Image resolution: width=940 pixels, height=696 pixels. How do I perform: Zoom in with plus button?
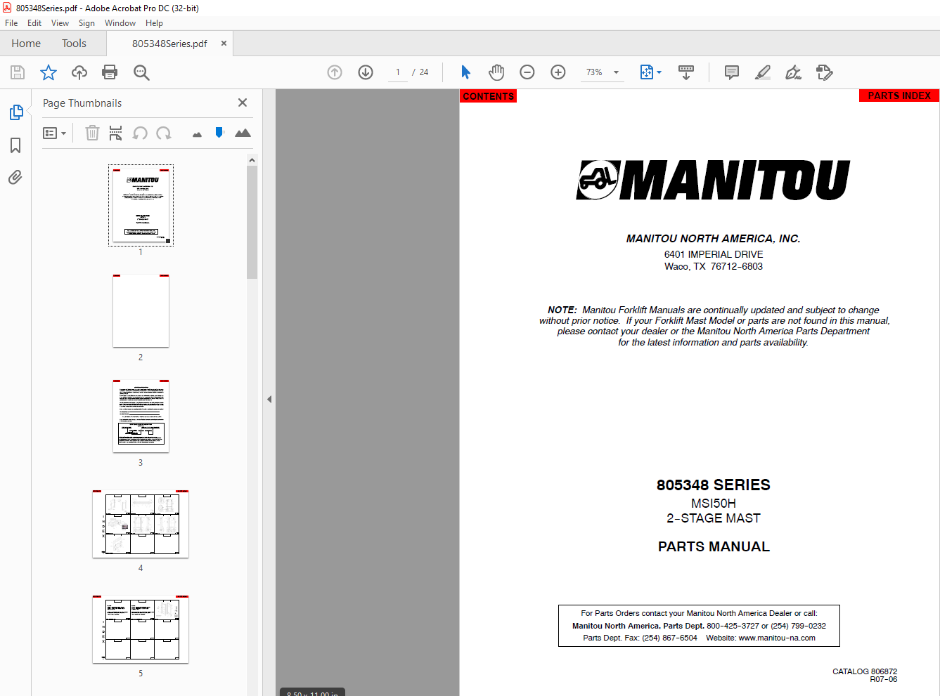click(x=558, y=72)
